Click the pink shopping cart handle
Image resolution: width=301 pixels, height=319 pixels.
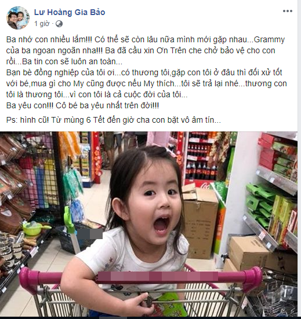140,278
